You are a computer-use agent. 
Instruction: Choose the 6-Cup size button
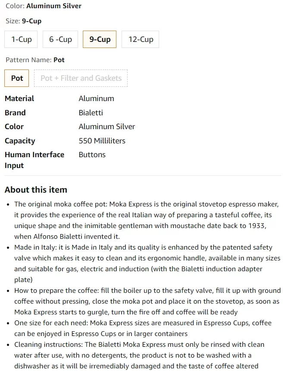click(x=60, y=39)
